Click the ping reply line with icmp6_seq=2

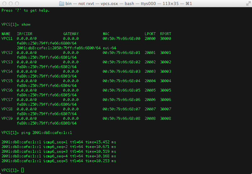(x=59, y=147)
